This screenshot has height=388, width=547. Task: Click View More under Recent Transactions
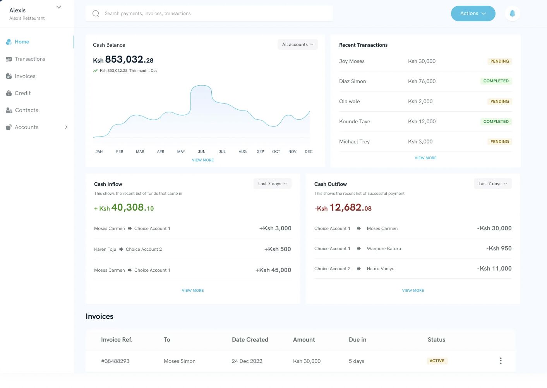(x=425, y=158)
